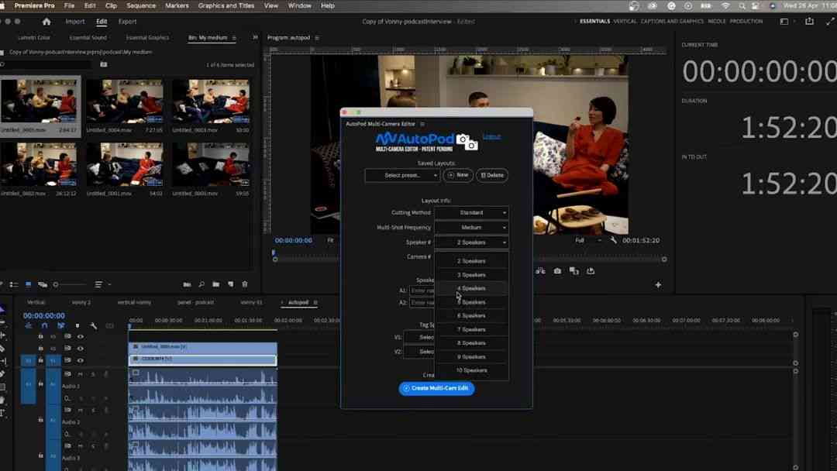Solo the Audio 1 track
This screenshot has width=837, height=471.
tap(94, 374)
